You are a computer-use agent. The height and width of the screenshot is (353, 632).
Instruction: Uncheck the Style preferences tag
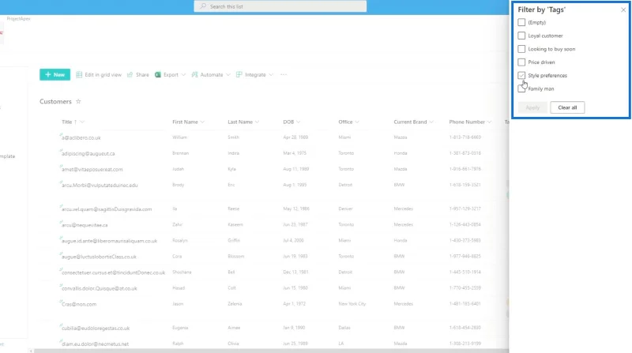pos(521,75)
